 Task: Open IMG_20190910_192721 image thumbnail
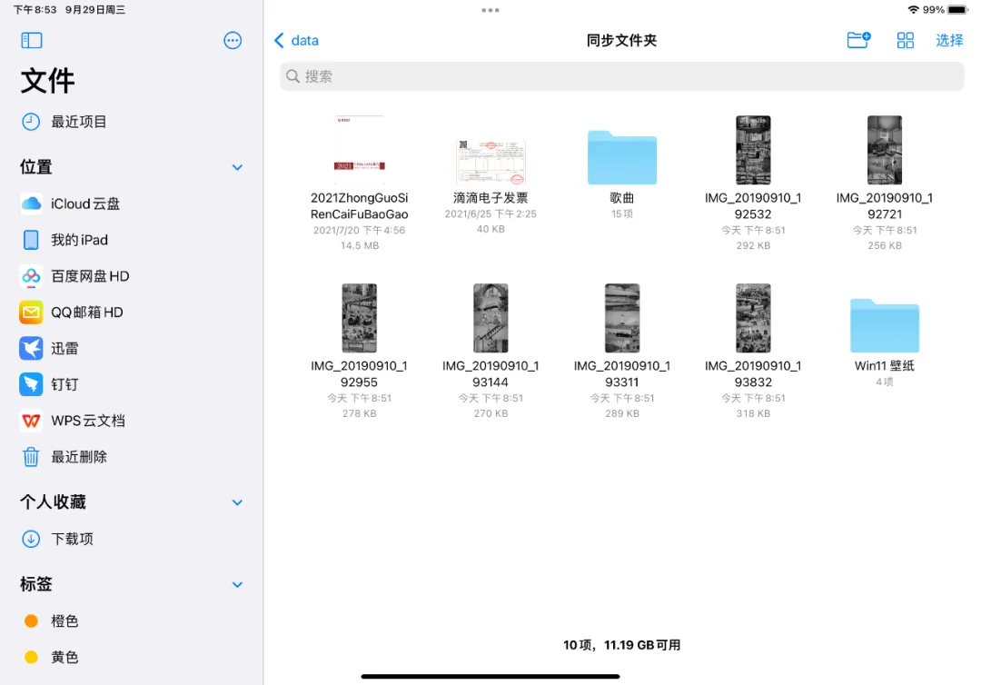[885, 150]
